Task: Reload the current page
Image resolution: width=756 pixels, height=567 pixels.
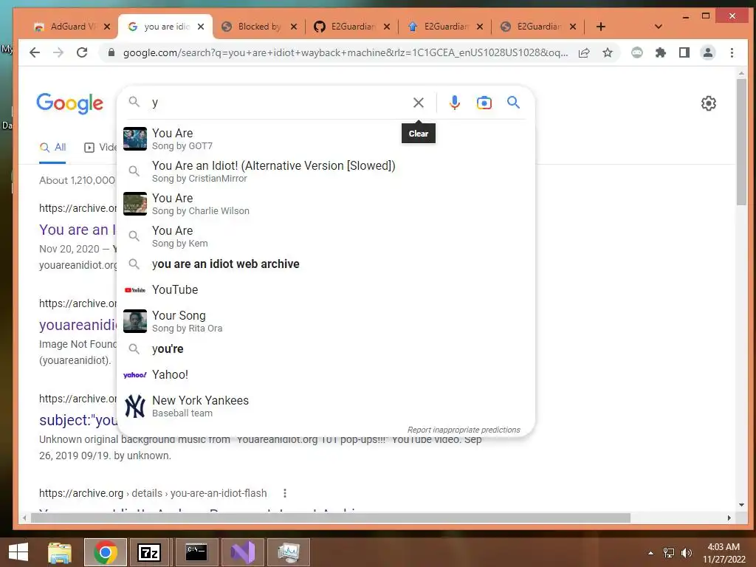Action: coord(82,52)
